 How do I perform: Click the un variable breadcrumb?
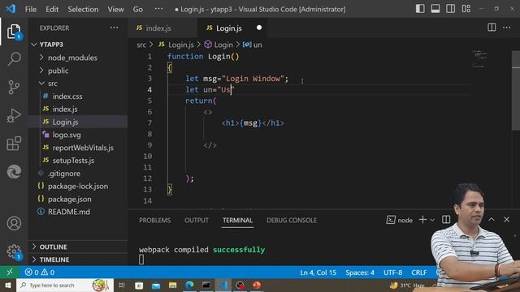coord(253,45)
